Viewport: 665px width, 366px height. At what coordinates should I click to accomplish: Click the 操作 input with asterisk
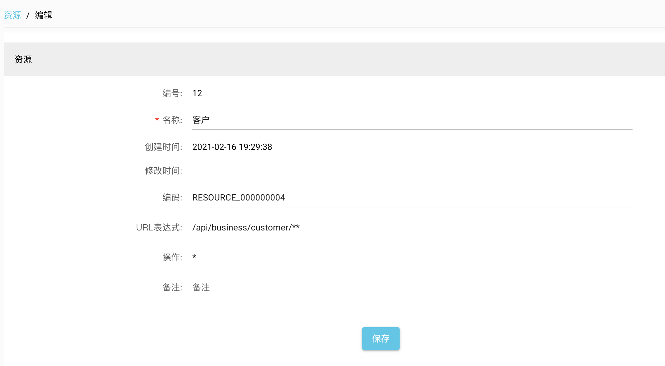click(x=412, y=258)
